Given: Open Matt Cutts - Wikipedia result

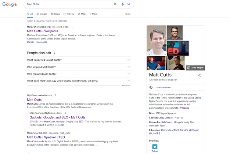Looking at the screenshot, I should pyautogui.click(x=43, y=31).
